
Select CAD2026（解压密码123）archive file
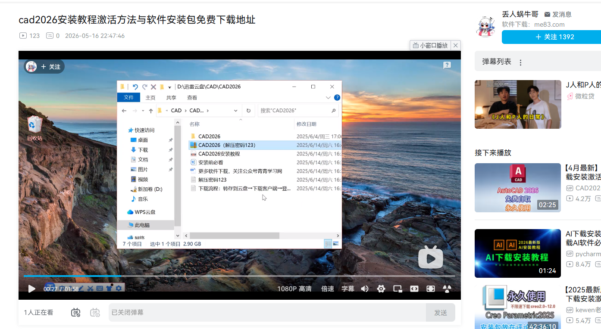(x=265, y=145)
